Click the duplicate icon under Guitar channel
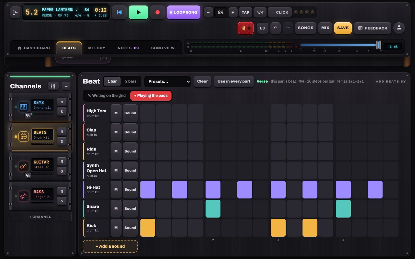The width and height of the screenshot is (415, 259). pos(28,175)
